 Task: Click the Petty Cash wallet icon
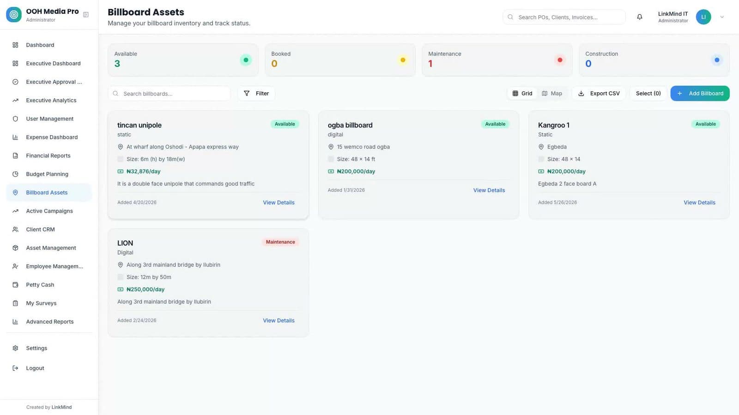click(x=15, y=285)
